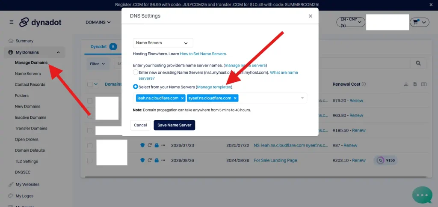The height and width of the screenshot is (207, 438).
Task: Open Folders in sidebar
Action: [22, 96]
